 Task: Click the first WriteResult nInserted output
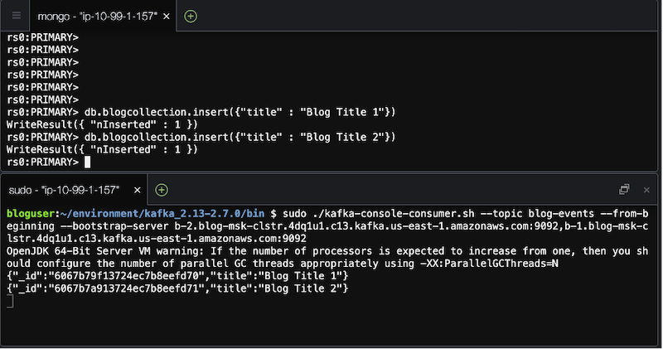click(x=102, y=124)
